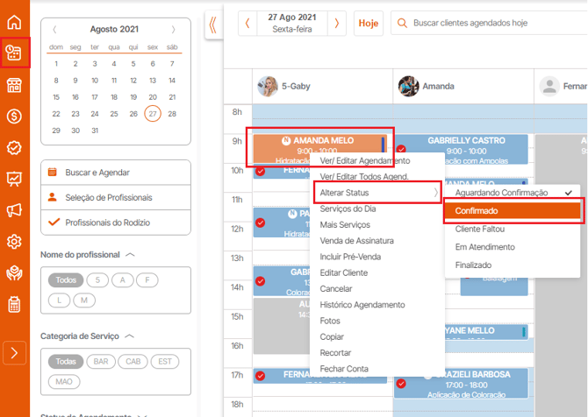Toggle the BAR service category chip
This screenshot has height=417, width=588.
click(101, 362)
